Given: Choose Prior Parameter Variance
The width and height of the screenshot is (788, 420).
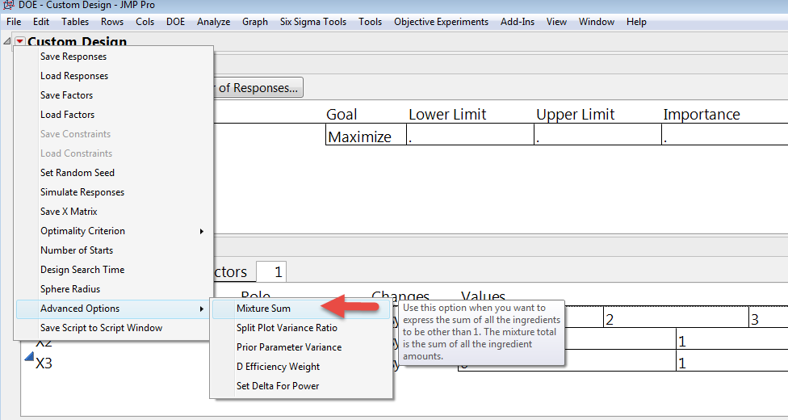Looking at the screenshot, I should click(301, 347).
